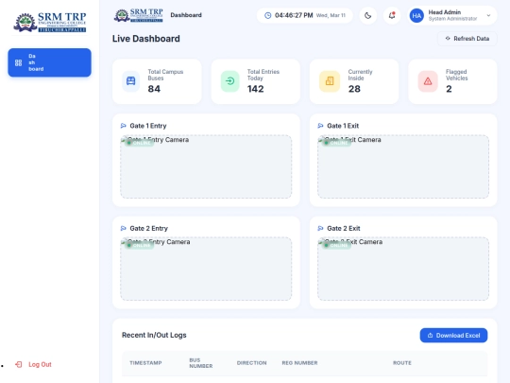This screenshot has height=383, width=510.
Task: Sort logs by the TIMESTAMP column header
Action: click(x=145, y=363)
